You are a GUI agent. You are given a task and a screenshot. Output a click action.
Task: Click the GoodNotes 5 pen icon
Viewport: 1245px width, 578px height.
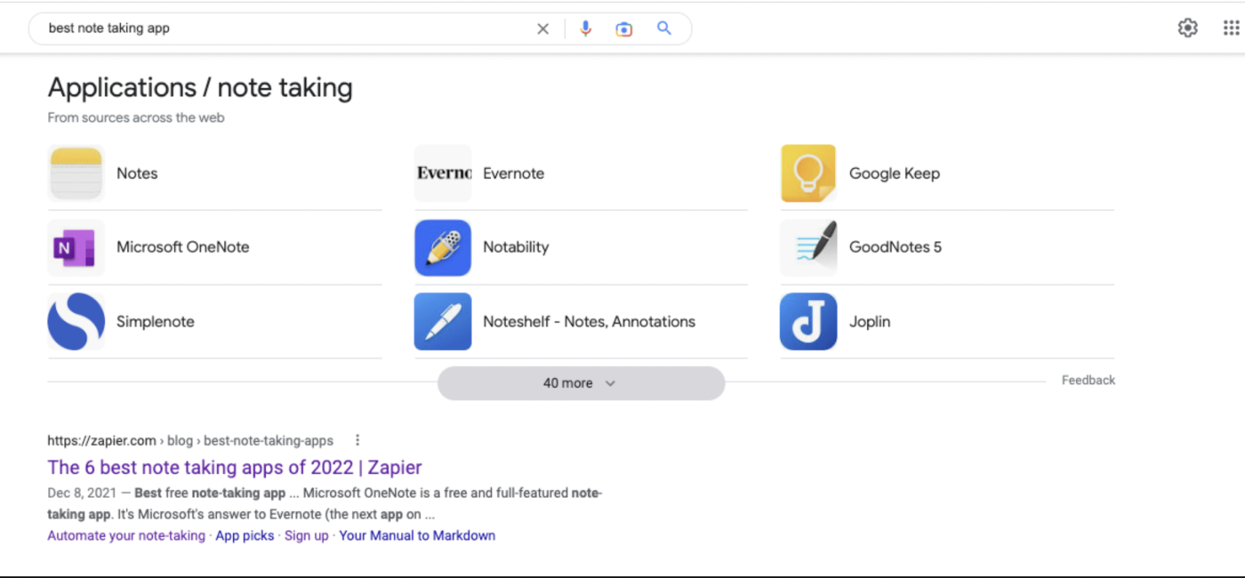pos(808,247)
